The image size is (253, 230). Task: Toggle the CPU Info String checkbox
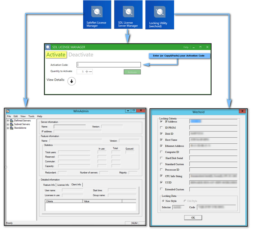[x=161, y=176]
